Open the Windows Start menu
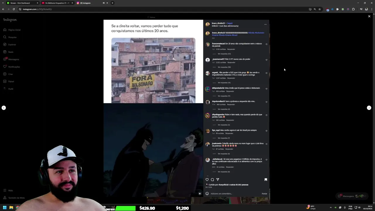This screenshot has height=211, width=375. pyautogui.click(x=5, y=207)
